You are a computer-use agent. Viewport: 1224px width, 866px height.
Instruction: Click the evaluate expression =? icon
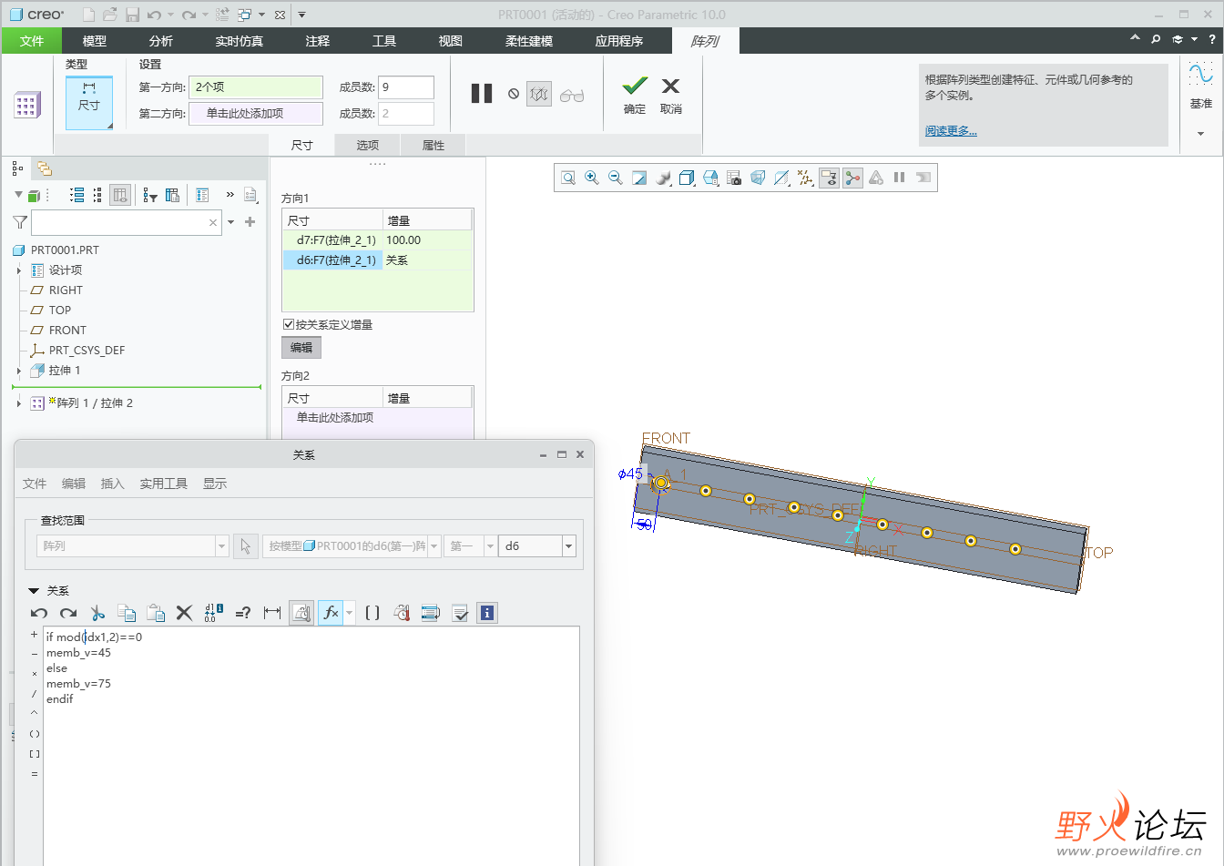(x=242, y=613)
